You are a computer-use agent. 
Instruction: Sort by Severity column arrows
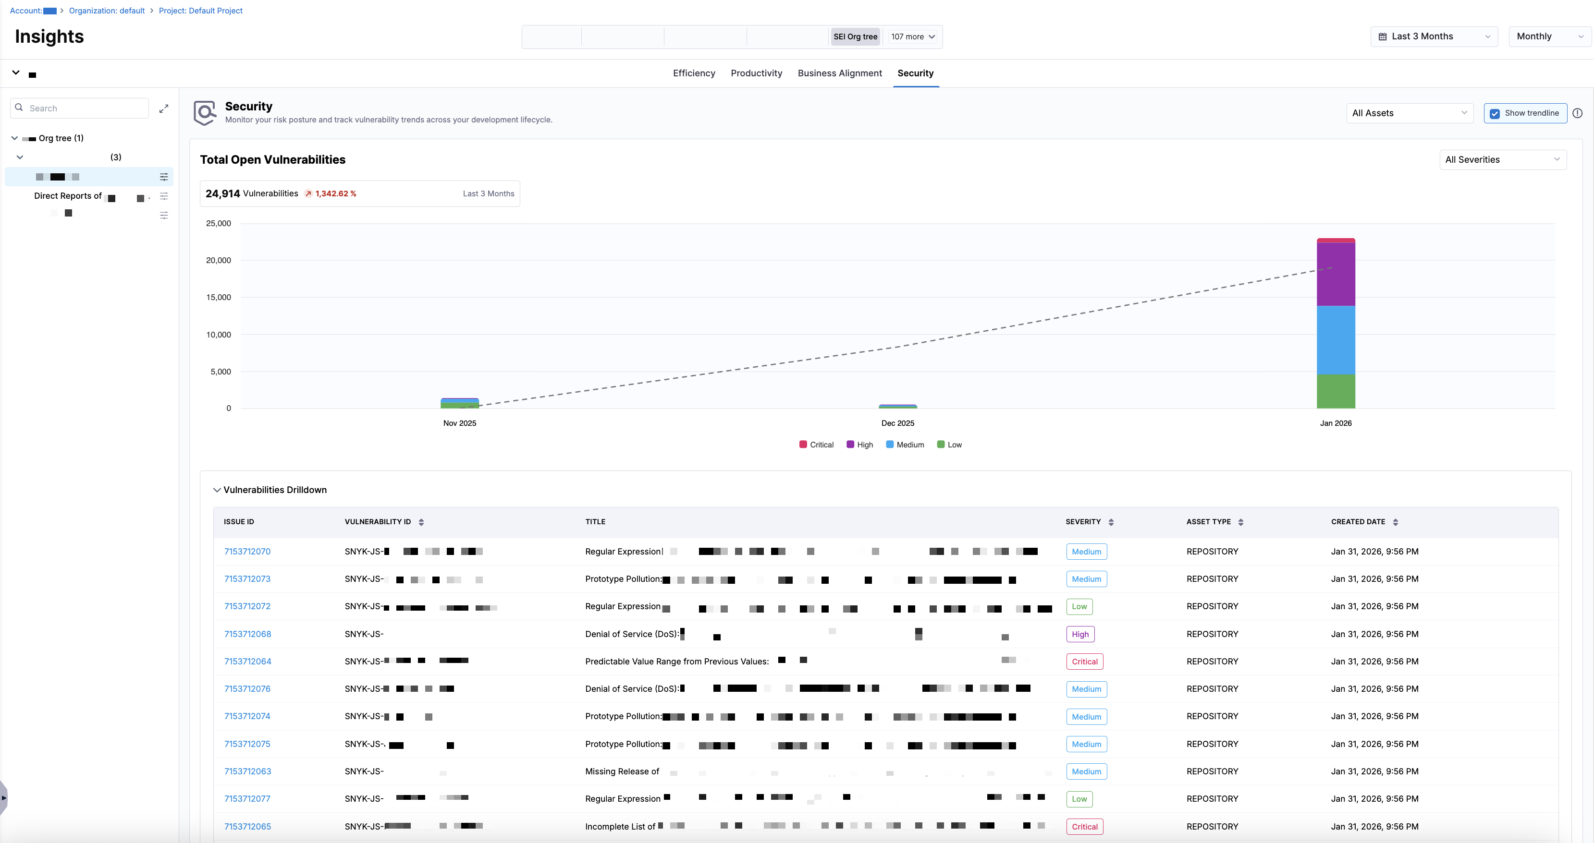point(1111,522)
